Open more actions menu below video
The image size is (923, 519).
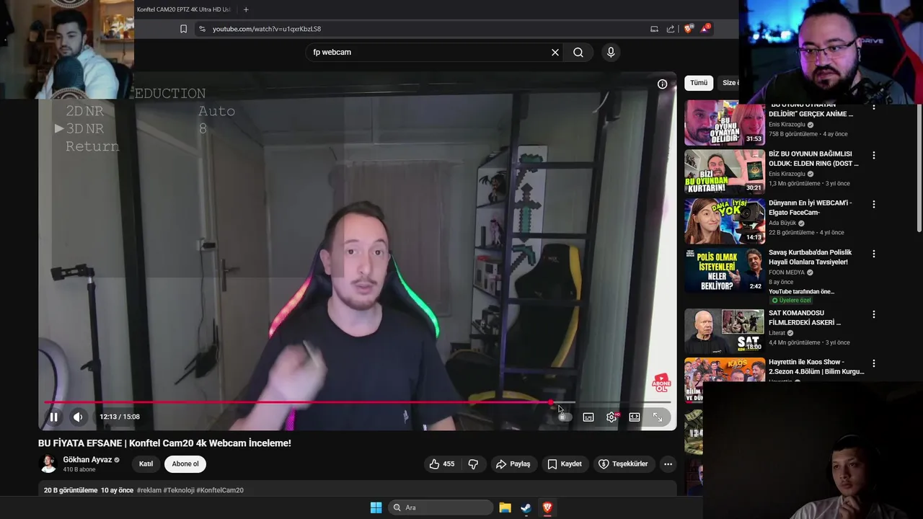(668, 464)
